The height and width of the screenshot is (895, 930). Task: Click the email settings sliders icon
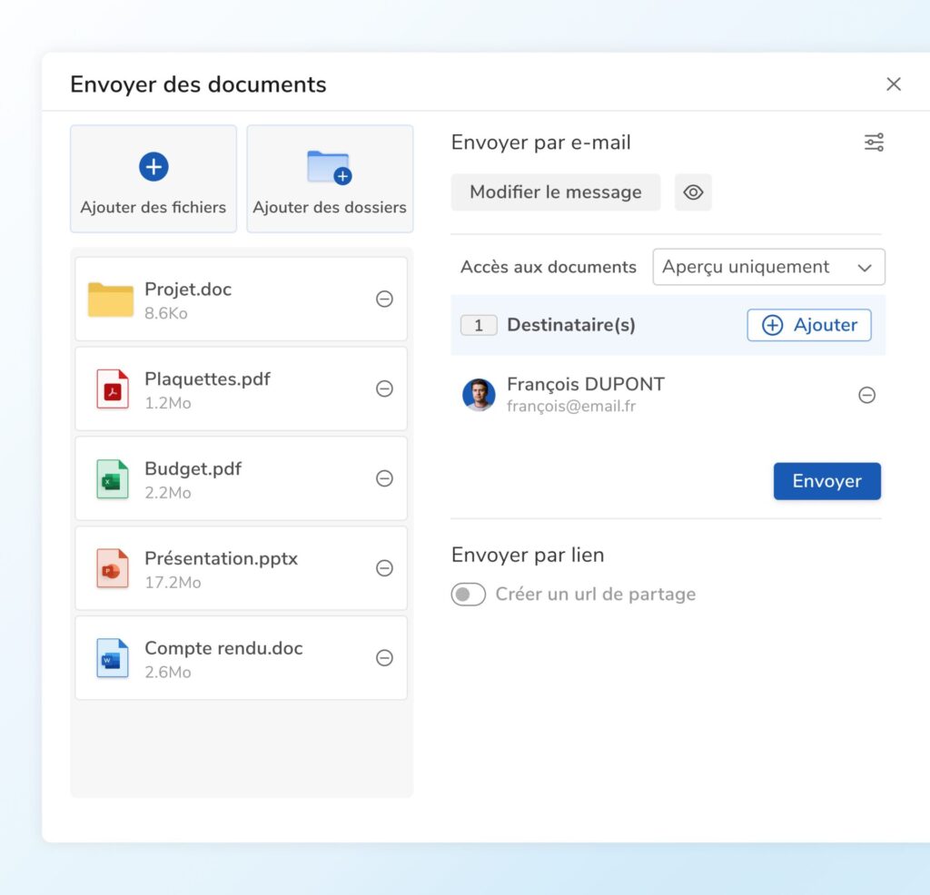pos(874,143)
